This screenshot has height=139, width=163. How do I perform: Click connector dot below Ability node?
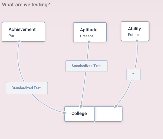137,41
